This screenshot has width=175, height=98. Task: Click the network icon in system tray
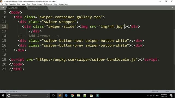151,96
